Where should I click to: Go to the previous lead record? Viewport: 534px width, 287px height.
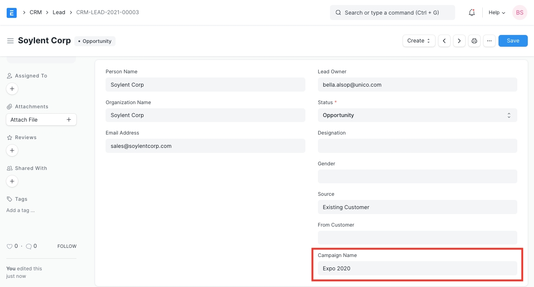pyautogui.click(x=444, y=41)
